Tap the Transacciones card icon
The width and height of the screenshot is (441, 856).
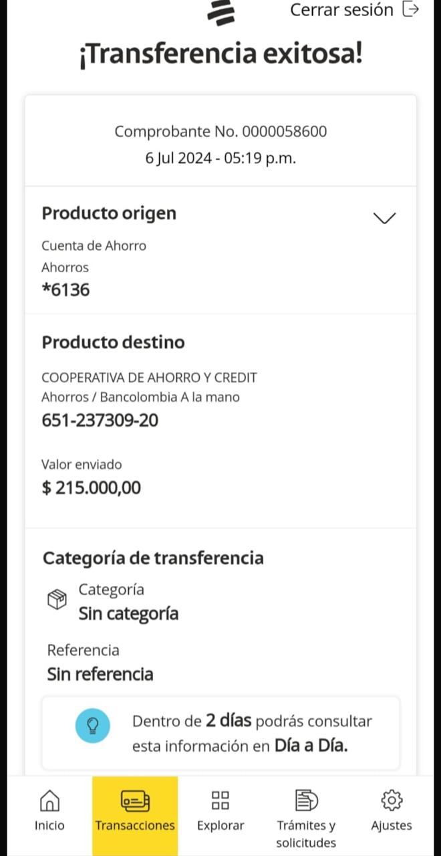[x=135, y=800]
